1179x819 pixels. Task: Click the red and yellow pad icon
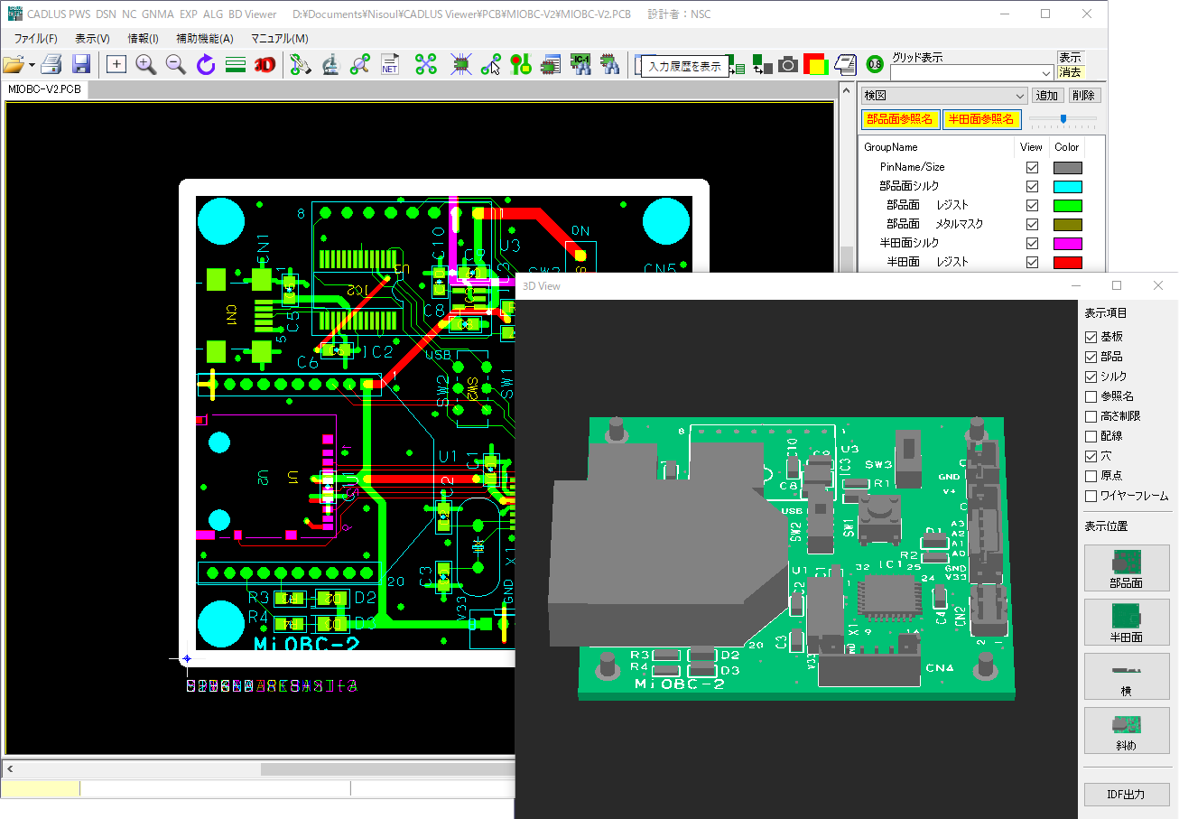tap(521, 64)
